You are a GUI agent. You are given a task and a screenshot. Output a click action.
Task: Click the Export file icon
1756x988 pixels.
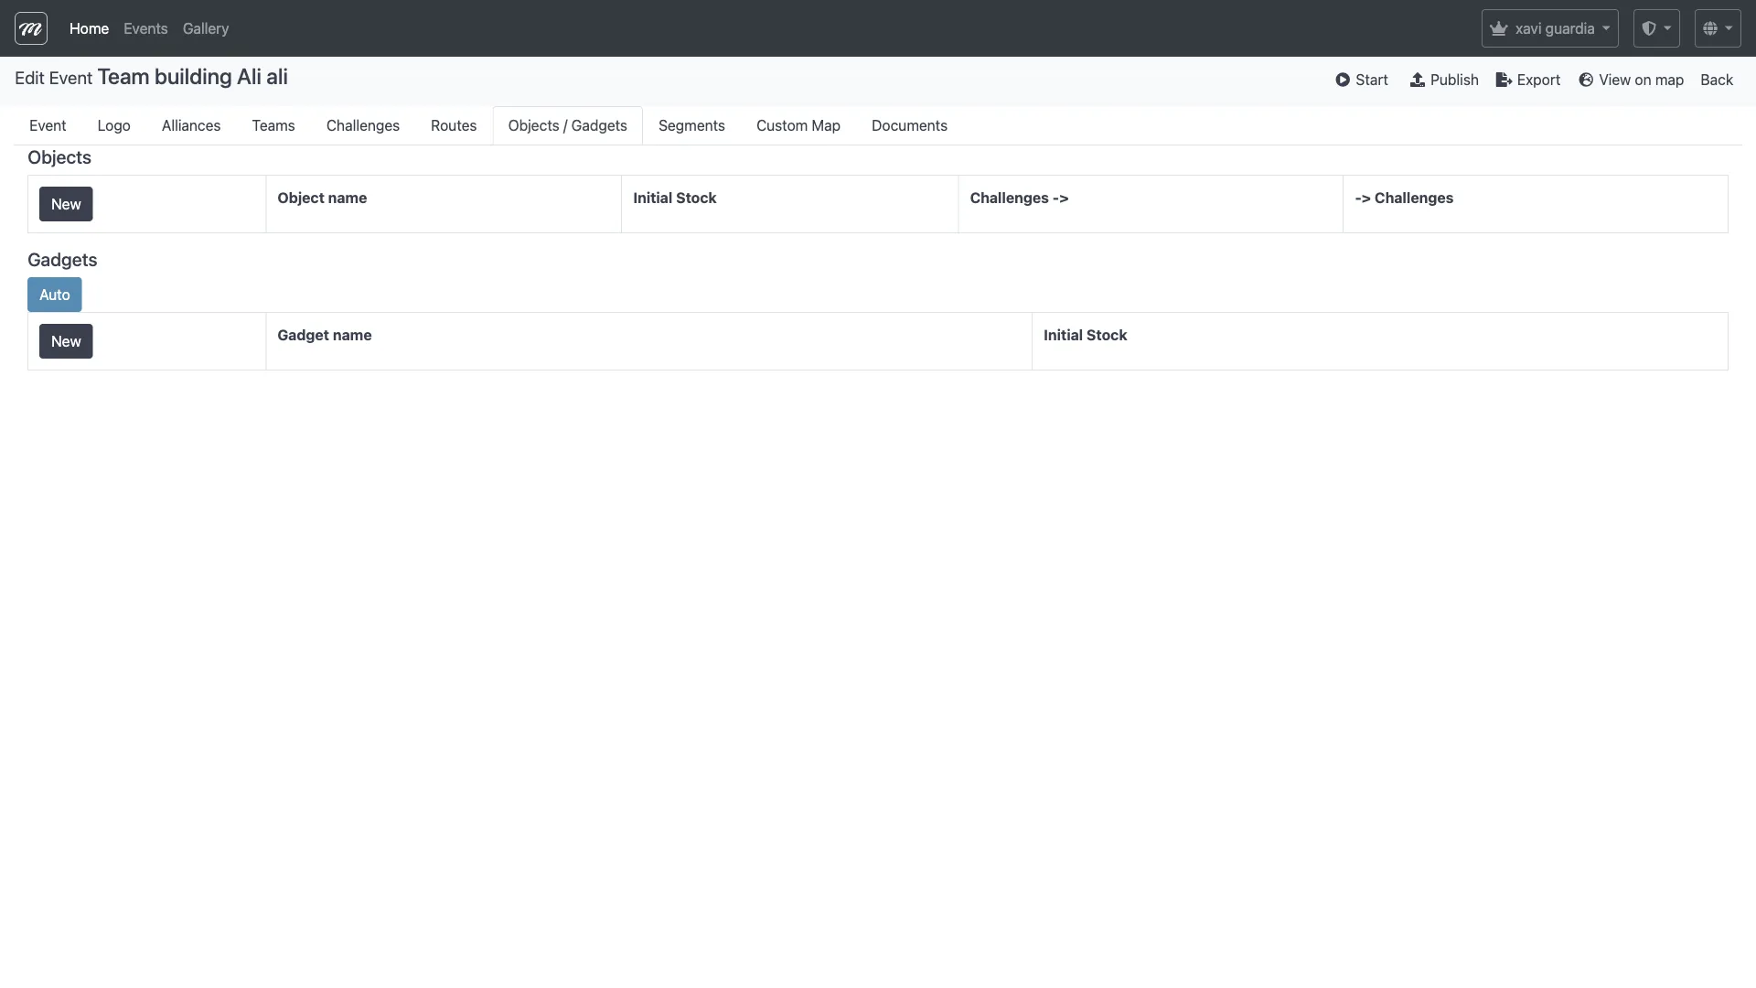pos(1504,80)
